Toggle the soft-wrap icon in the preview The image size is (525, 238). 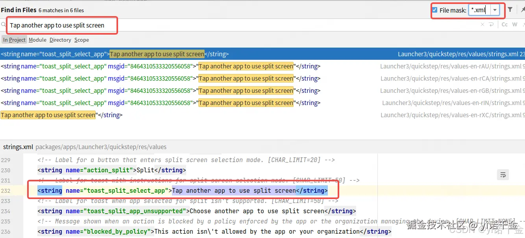coord(503,175)
